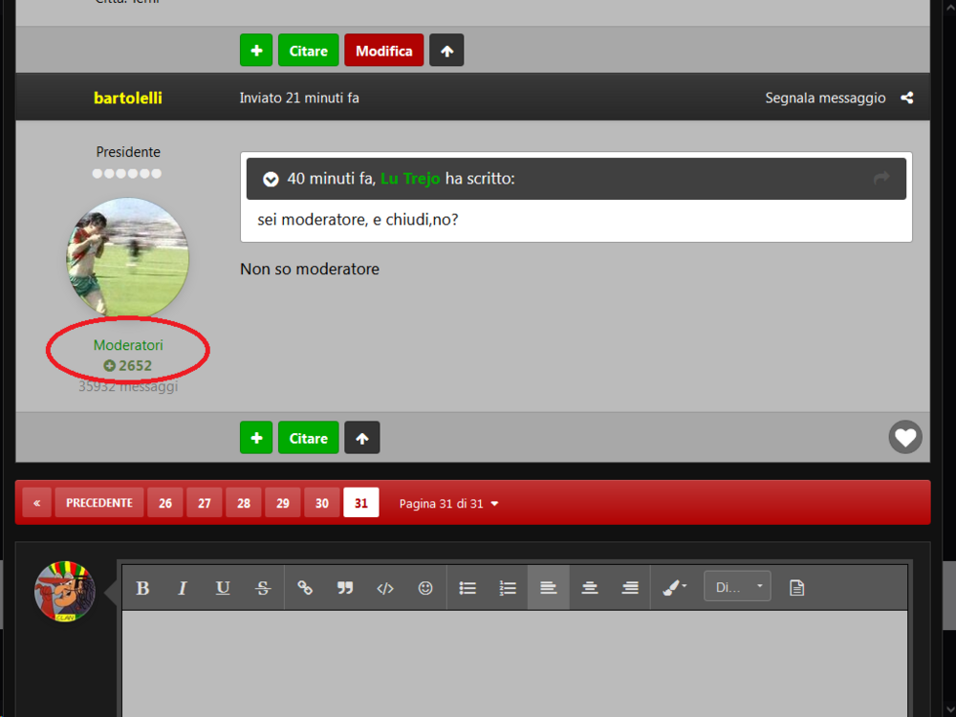Click Citare next to Modifica button
Screen dimensions: 956x717
[x=309, y=50]
